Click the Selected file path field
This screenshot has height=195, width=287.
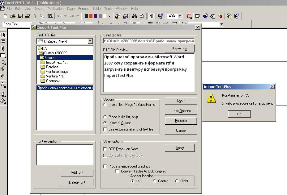tap(149, 41)
